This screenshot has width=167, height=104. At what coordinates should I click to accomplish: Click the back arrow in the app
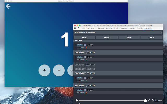(8, 6)
